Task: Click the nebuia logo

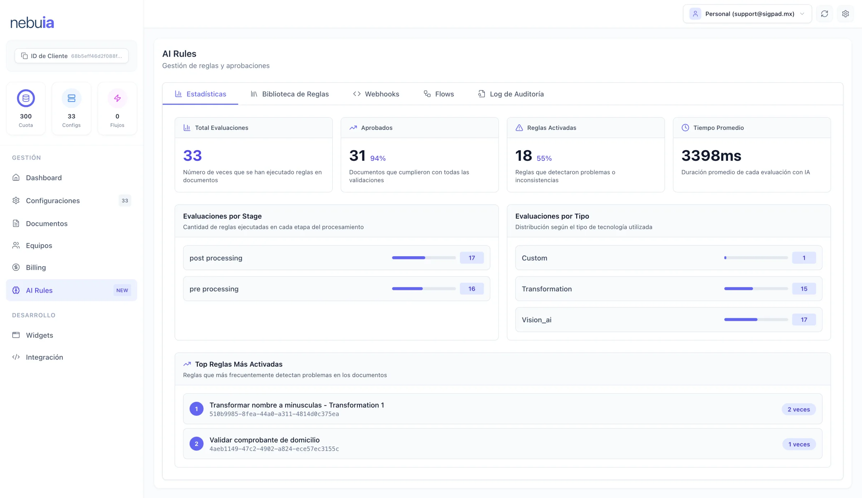Action: click(x=32, y=22)
